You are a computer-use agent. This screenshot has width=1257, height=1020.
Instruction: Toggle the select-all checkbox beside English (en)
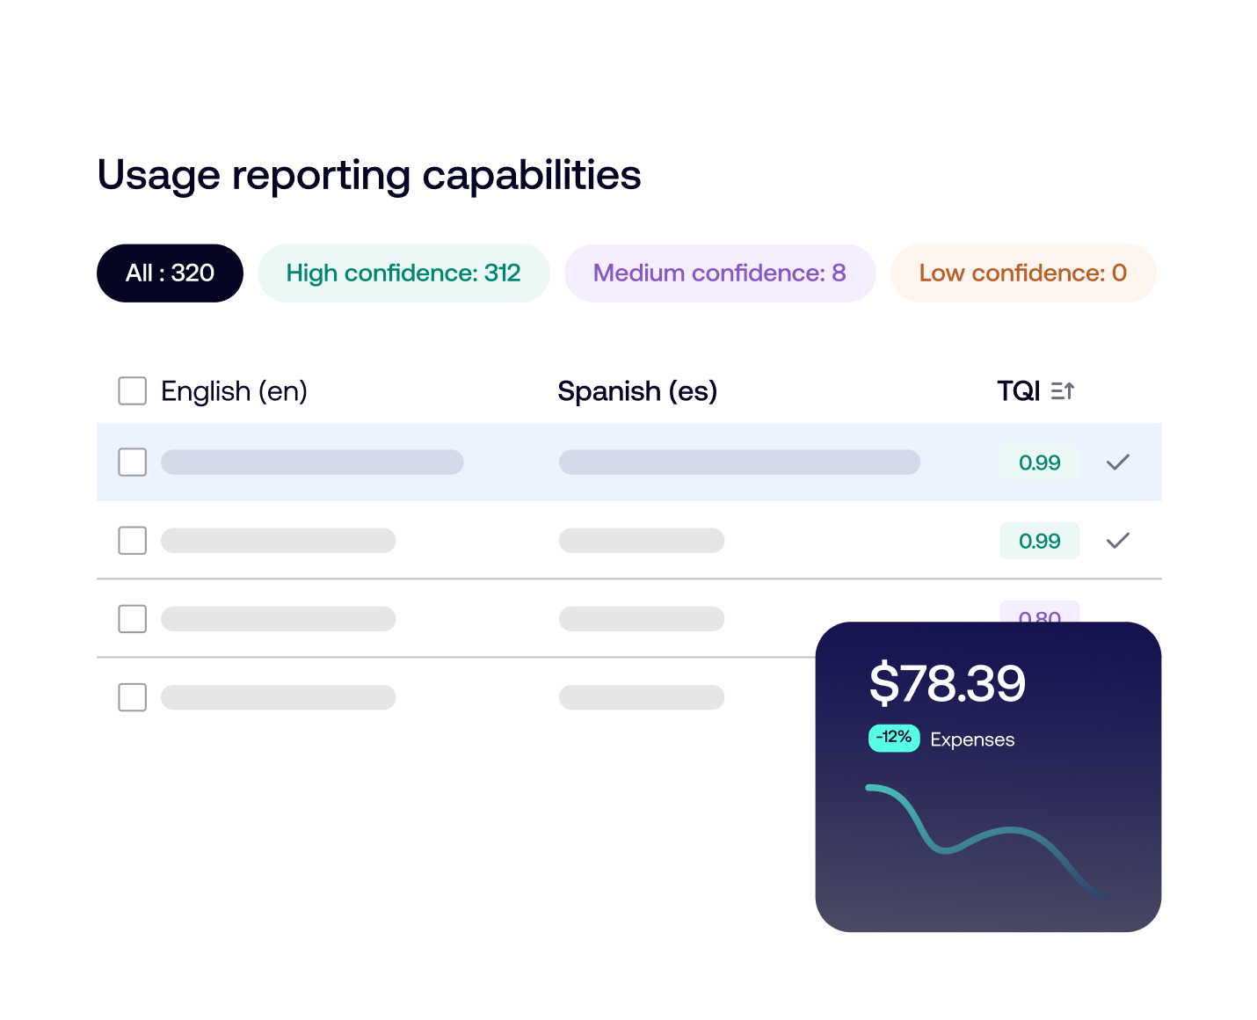[133, 391]
